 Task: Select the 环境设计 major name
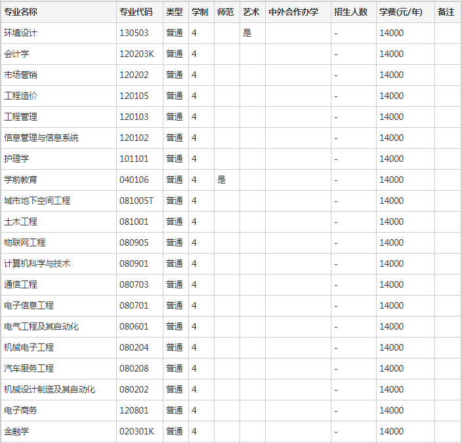21,33
